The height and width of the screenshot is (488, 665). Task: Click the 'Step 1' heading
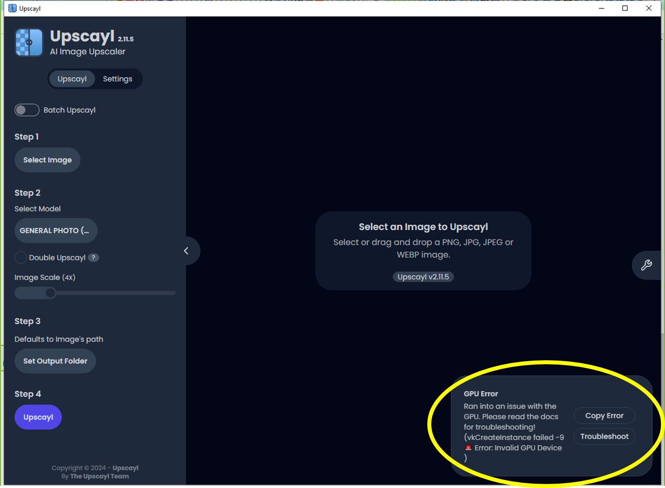[x=27, y=137]
